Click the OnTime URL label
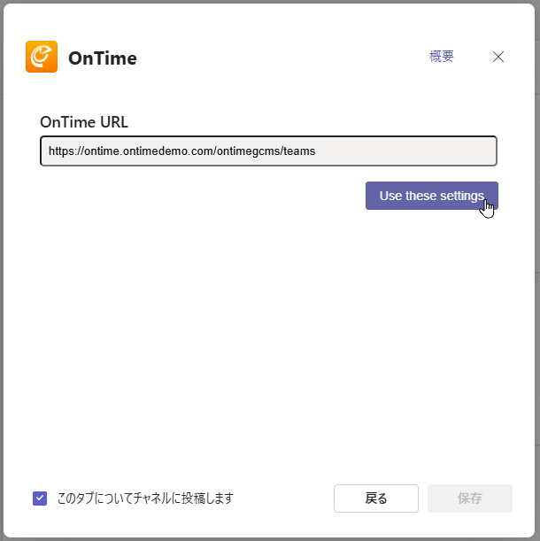This screenshot has width=540, height=541. tap(84, 122)
